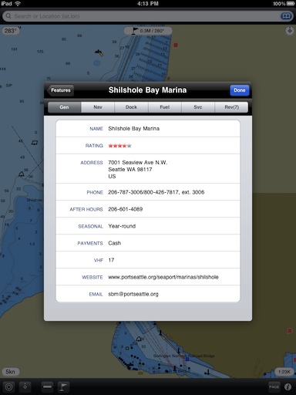Screen dimensions: 296x395
Task: Switch to the Dock tab
Action: tap(131, 107)
